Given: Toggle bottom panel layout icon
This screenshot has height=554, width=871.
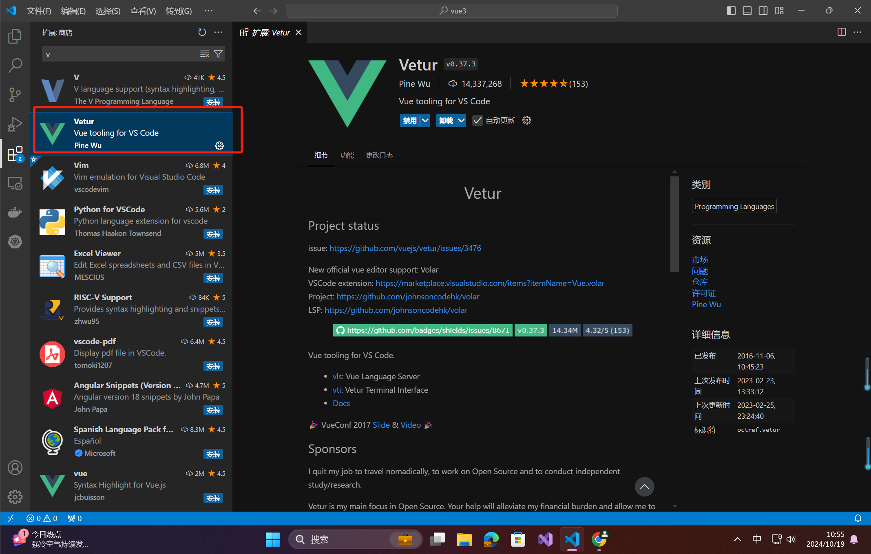Looking at the screenshot, I should (x=747, y=11).
